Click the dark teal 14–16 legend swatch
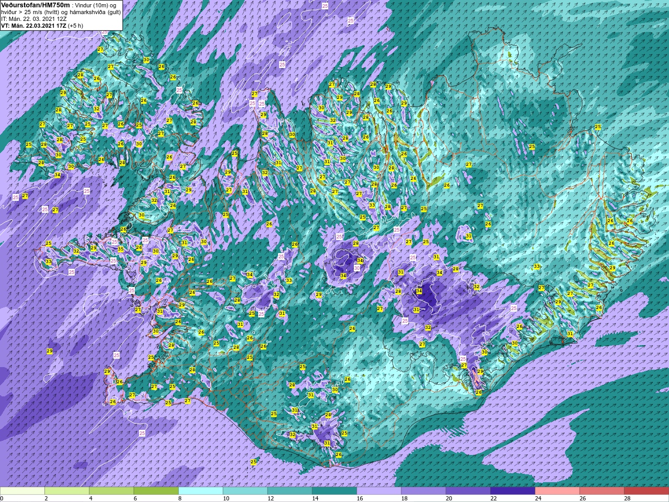 pyautogui.click(x=334, y=491)
